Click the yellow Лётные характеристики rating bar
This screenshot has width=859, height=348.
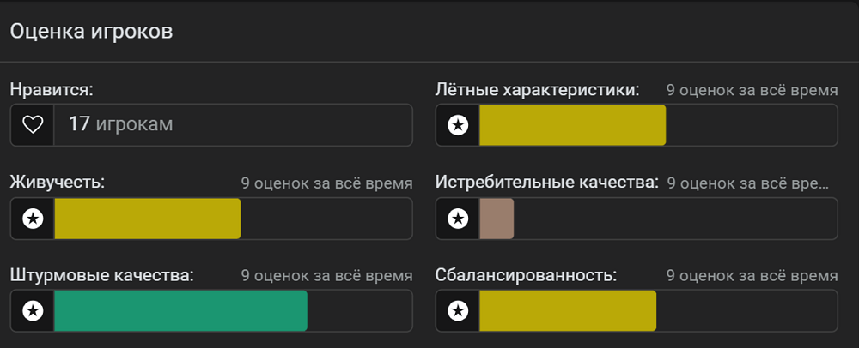click(572, 125)
